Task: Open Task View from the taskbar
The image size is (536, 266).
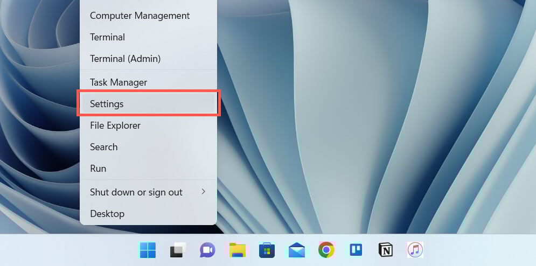Action: (178, 250)
